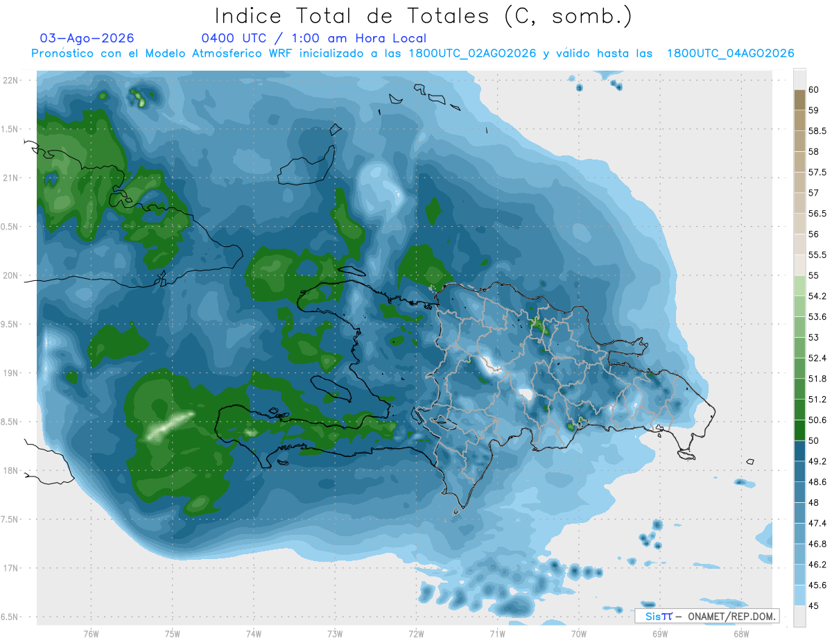The width and height of the screenshot is (832, 643).
Task: Click the legend value '49.2'
Action: click(818, 461)
